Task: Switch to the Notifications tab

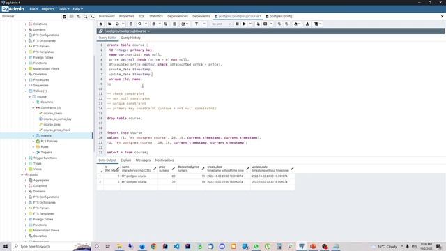Action: pyautogui.click(x=164, y=160)
